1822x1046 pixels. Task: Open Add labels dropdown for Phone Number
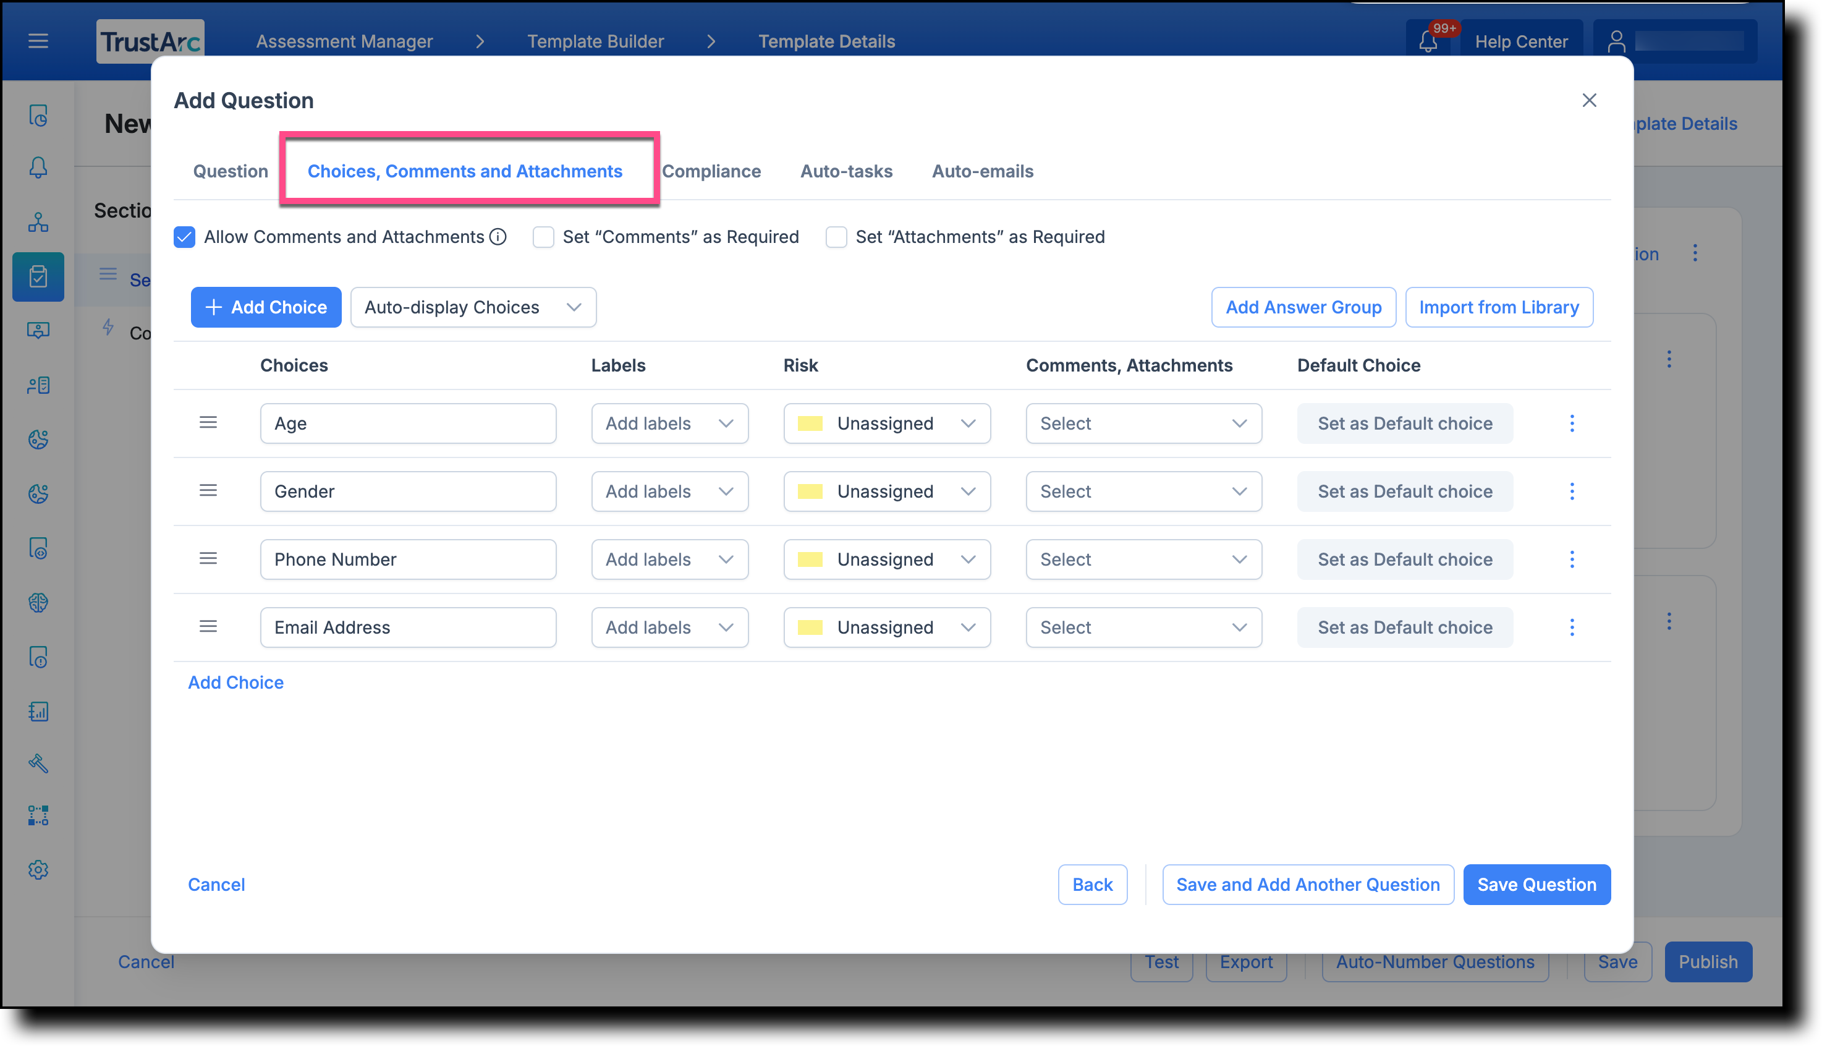tap(669, 559)
